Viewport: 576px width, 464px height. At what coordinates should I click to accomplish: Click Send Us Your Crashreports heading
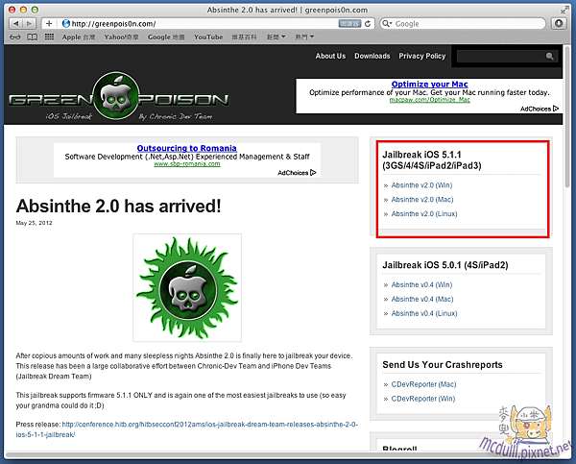pyautogui.click(x=443, y=365)
